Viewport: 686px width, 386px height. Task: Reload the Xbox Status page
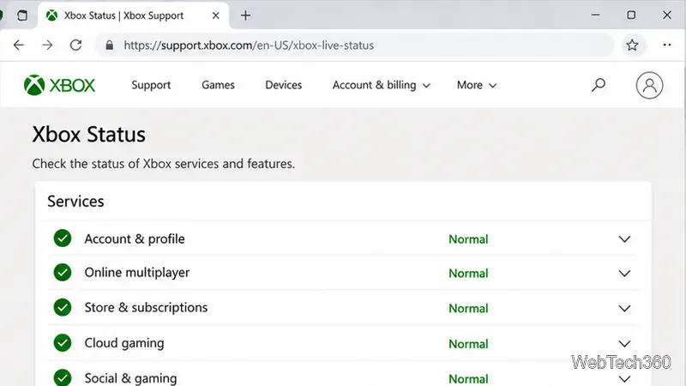tap(76, 45)
